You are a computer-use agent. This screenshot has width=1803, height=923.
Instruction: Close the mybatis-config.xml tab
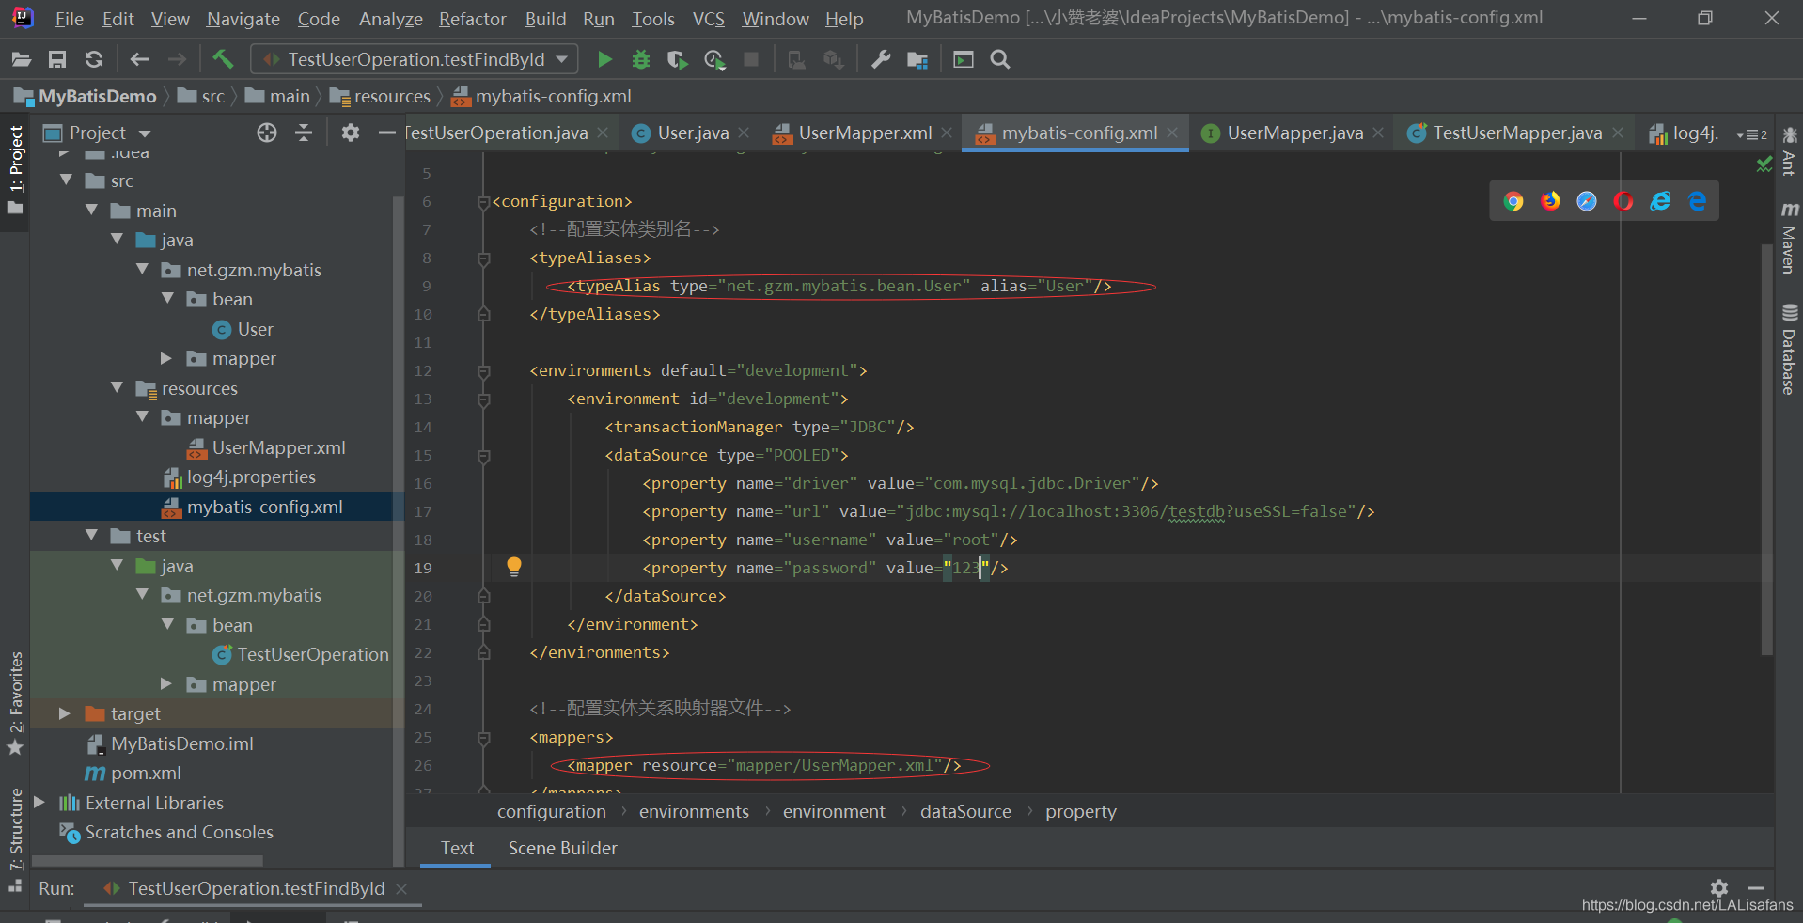click(x=1172, y=133)
